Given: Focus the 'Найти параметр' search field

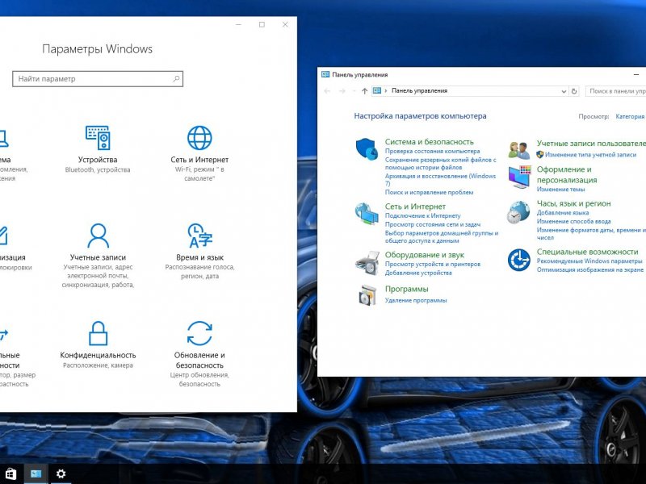Looking at the screenshot, I should tap(98, 78).
